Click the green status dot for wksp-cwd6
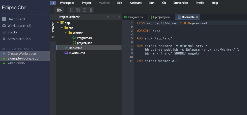Image resolution: width=247 pixels, height=115 pixels. click(4, 64)
